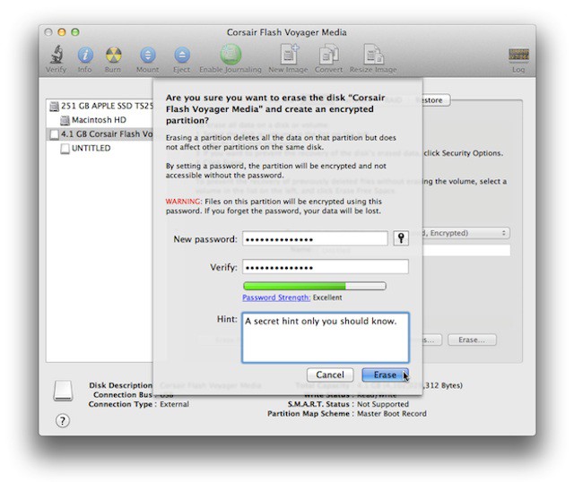Open Resize Image tool

tap(373, 55)
